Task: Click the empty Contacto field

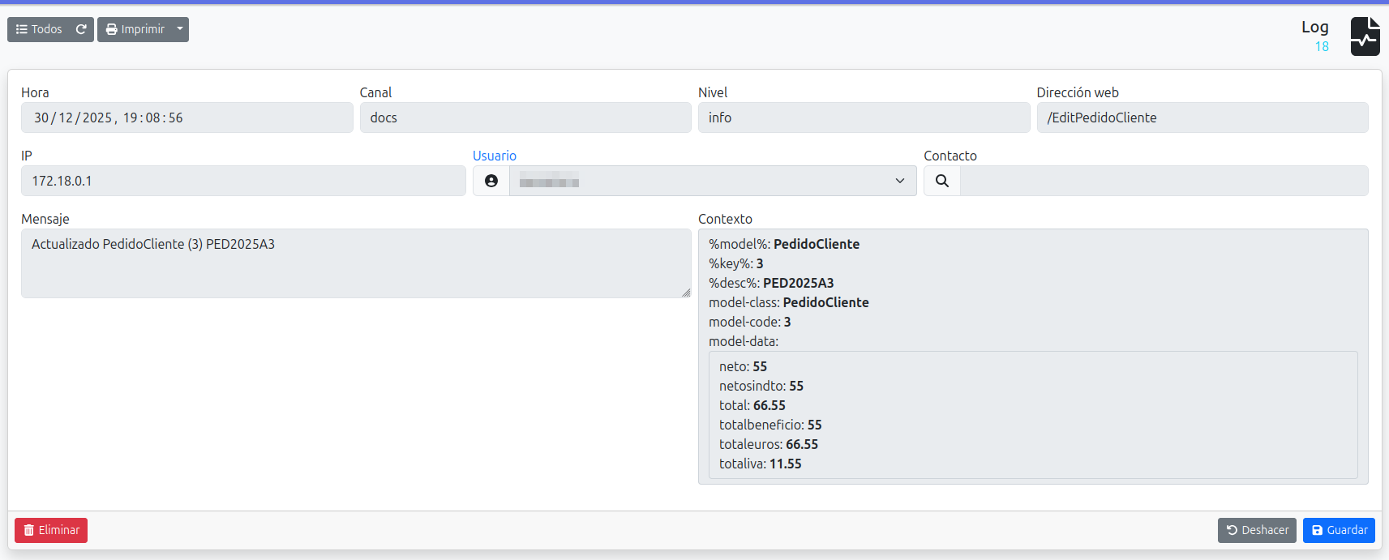Action: [1163, 181]
